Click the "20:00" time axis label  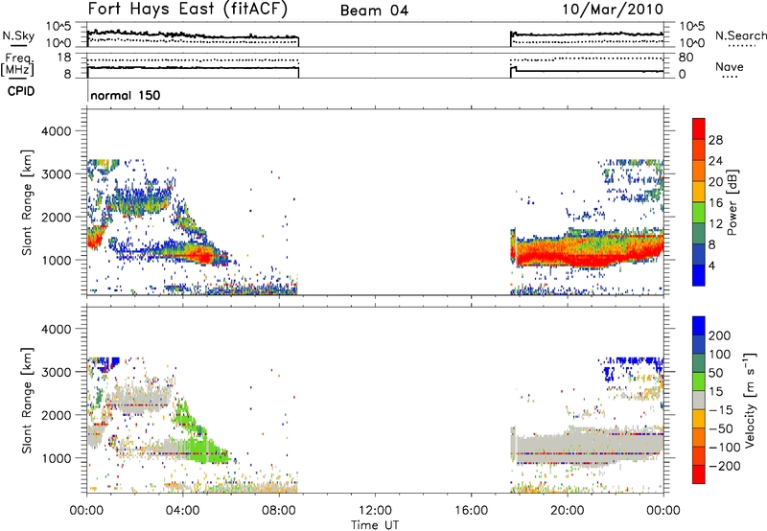(x=568, y=511)
